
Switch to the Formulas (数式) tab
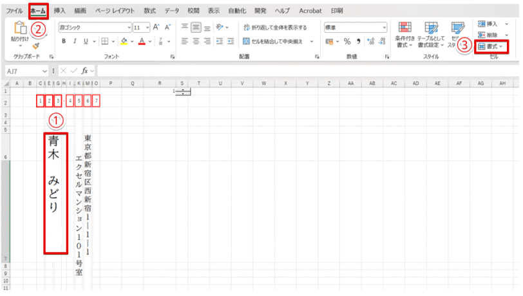[150, 11]
